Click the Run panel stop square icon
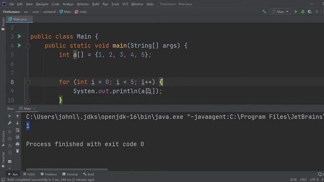 [10, 131]
